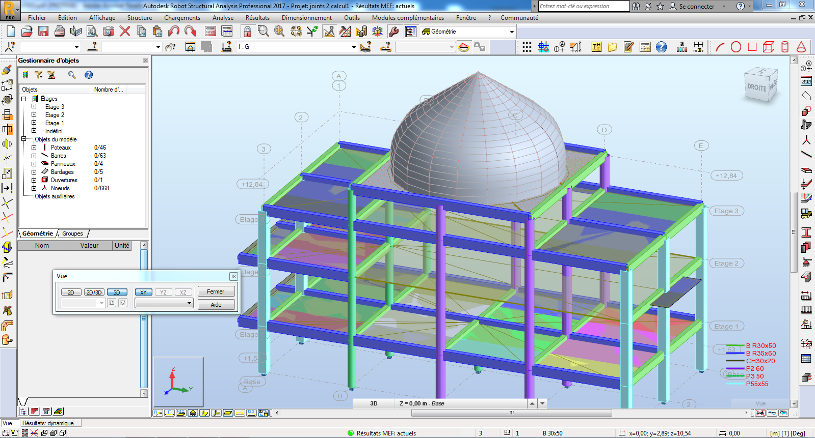The image size is (815, 438).
Task: Open the Dimensionnement menu
Action: tap(306, 18)
